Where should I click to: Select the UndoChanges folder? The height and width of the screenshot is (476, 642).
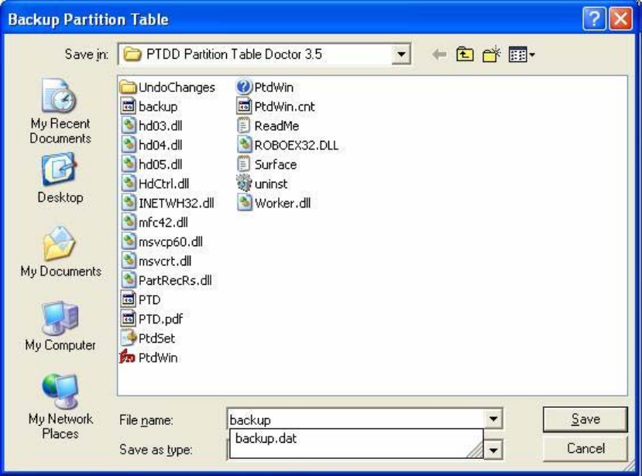coord(167,87)
